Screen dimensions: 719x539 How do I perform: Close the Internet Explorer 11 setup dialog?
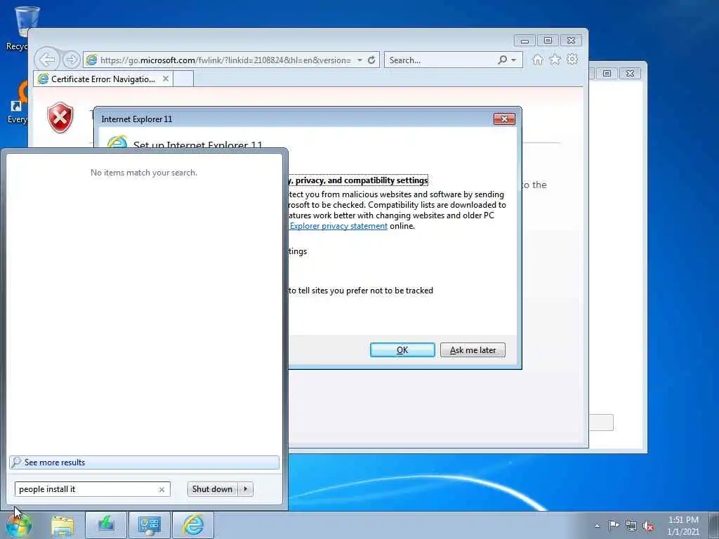[504, 119]
